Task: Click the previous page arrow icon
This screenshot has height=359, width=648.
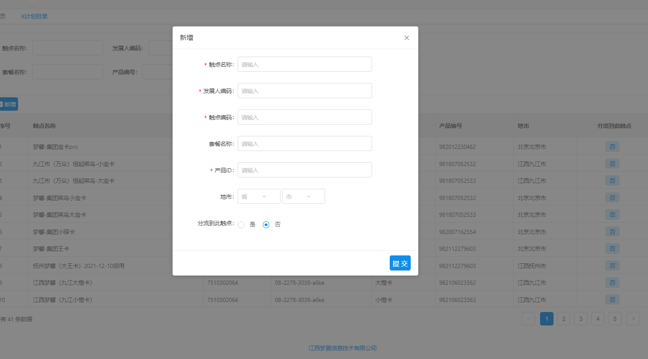Action: [x=528, y=319]
